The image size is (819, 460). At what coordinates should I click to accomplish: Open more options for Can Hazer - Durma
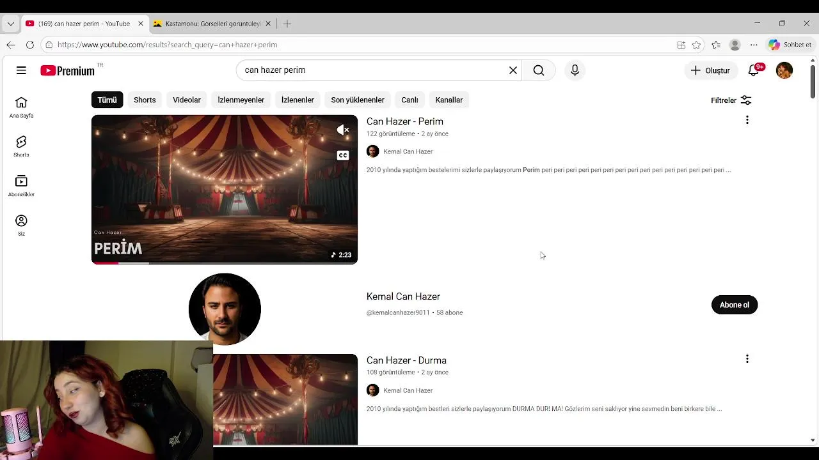pos(747,359)
